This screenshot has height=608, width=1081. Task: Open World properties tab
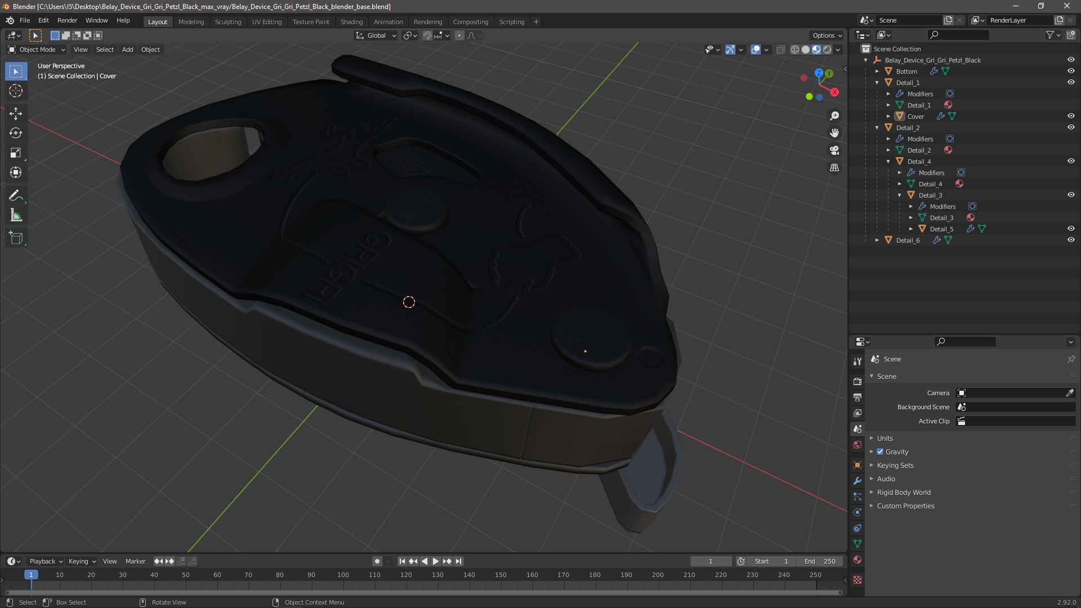tap(857, 445)
